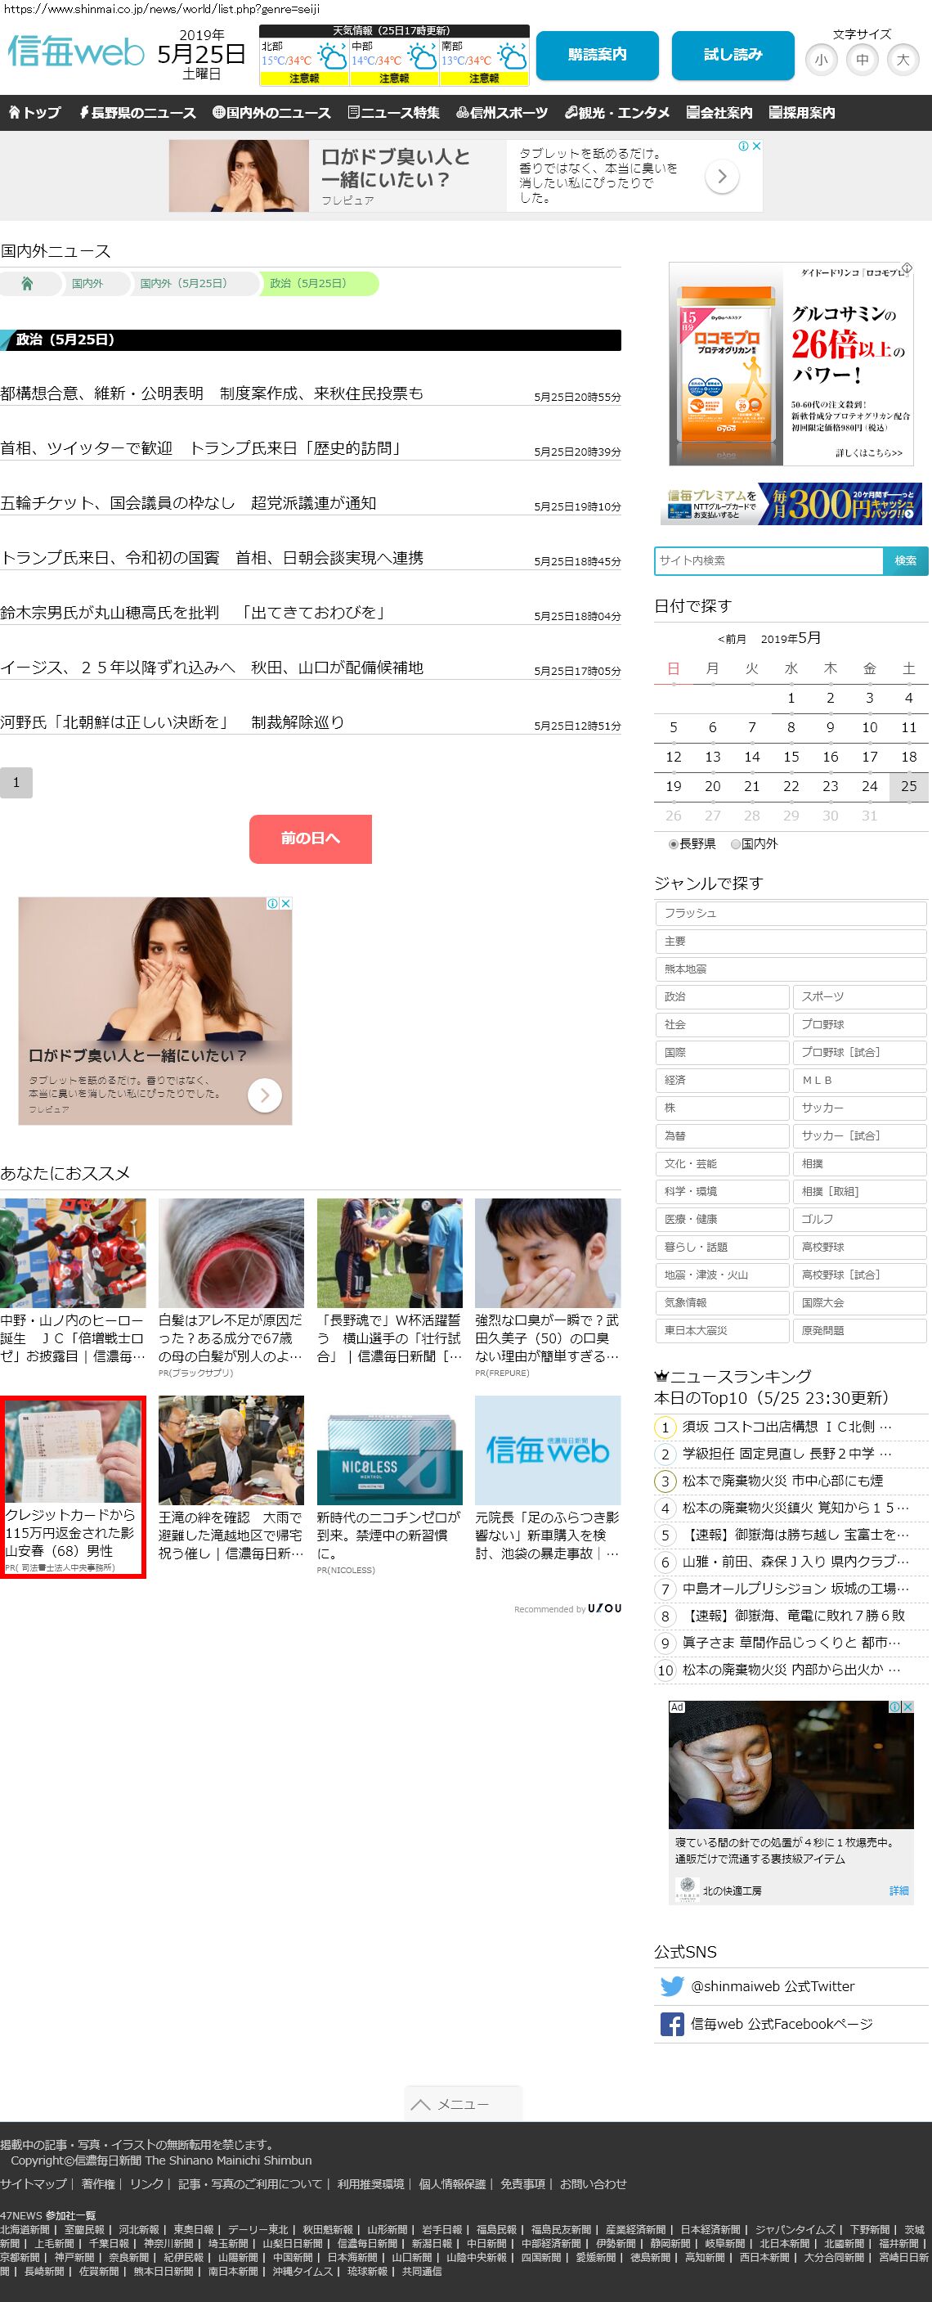
Task: Select the 国内外 radio button
Action: coord(736,843)
